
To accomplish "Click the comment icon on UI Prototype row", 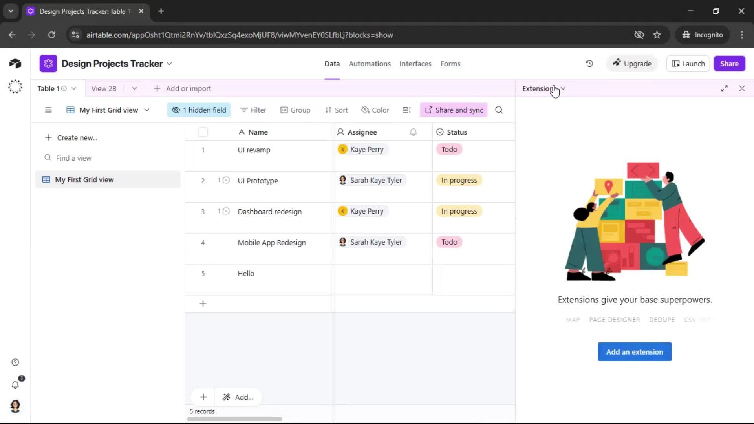I will pyautogui.click(x=226, y=180).
